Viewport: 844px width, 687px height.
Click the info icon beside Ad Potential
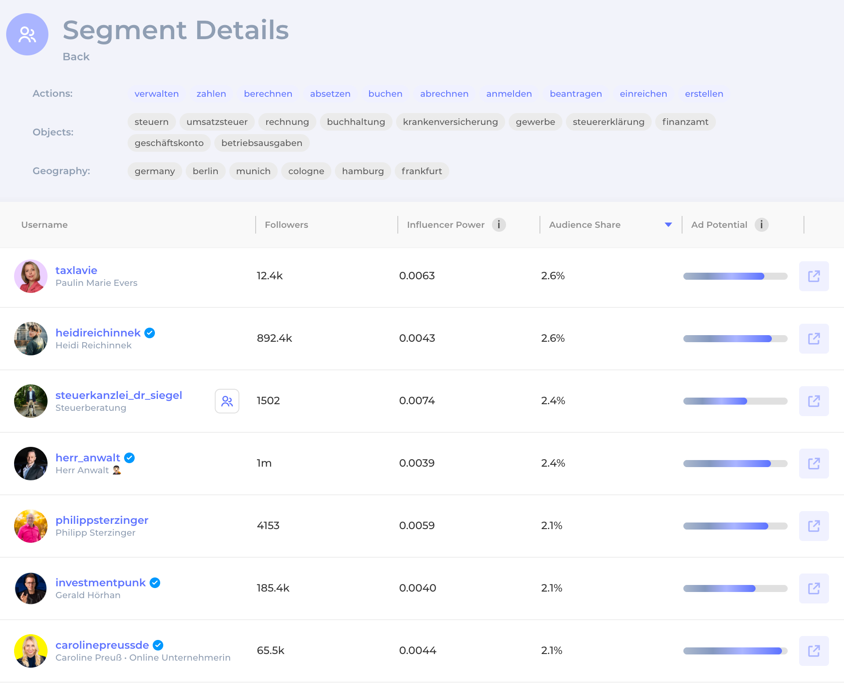(x=762, y=224)
